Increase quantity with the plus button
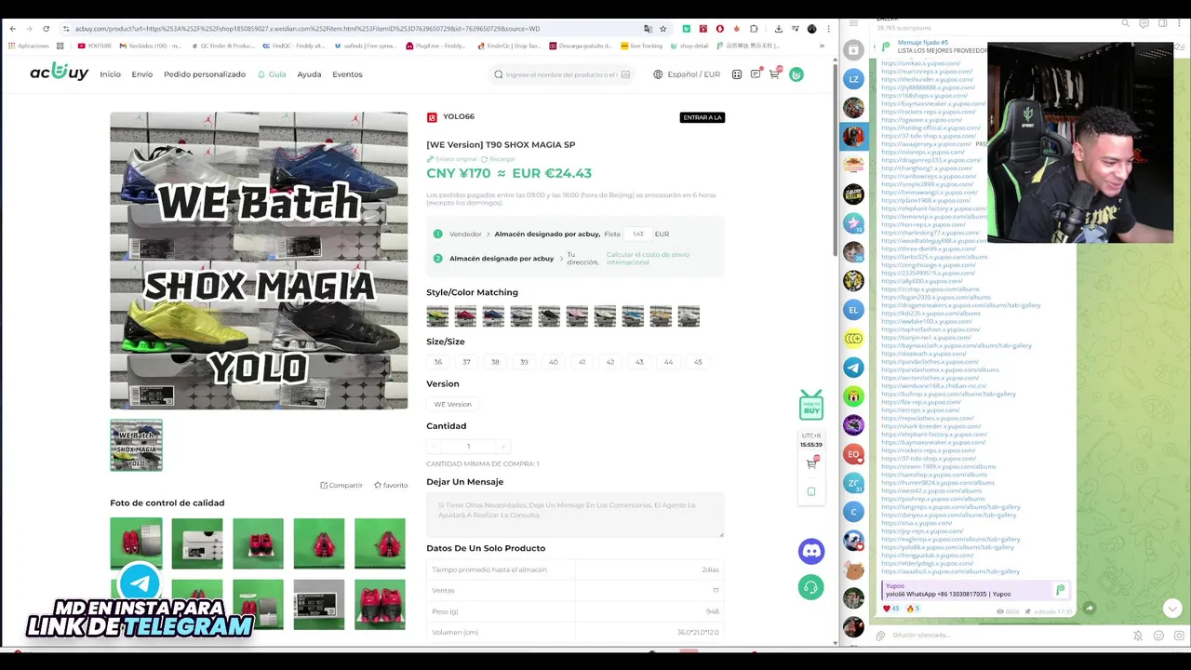This screenshot has height=670, width=1191. (x=503, y=446)
